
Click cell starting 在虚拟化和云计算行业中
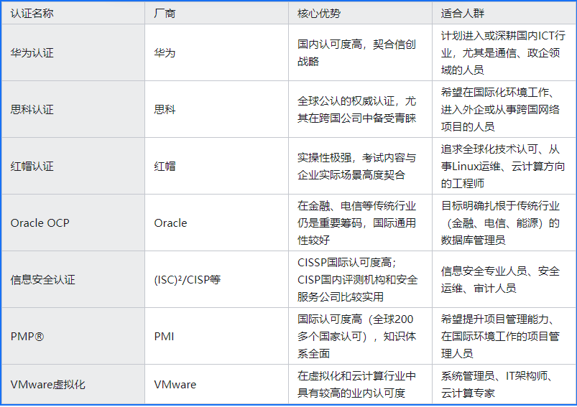pyautogui.click(x=360, y=384)
